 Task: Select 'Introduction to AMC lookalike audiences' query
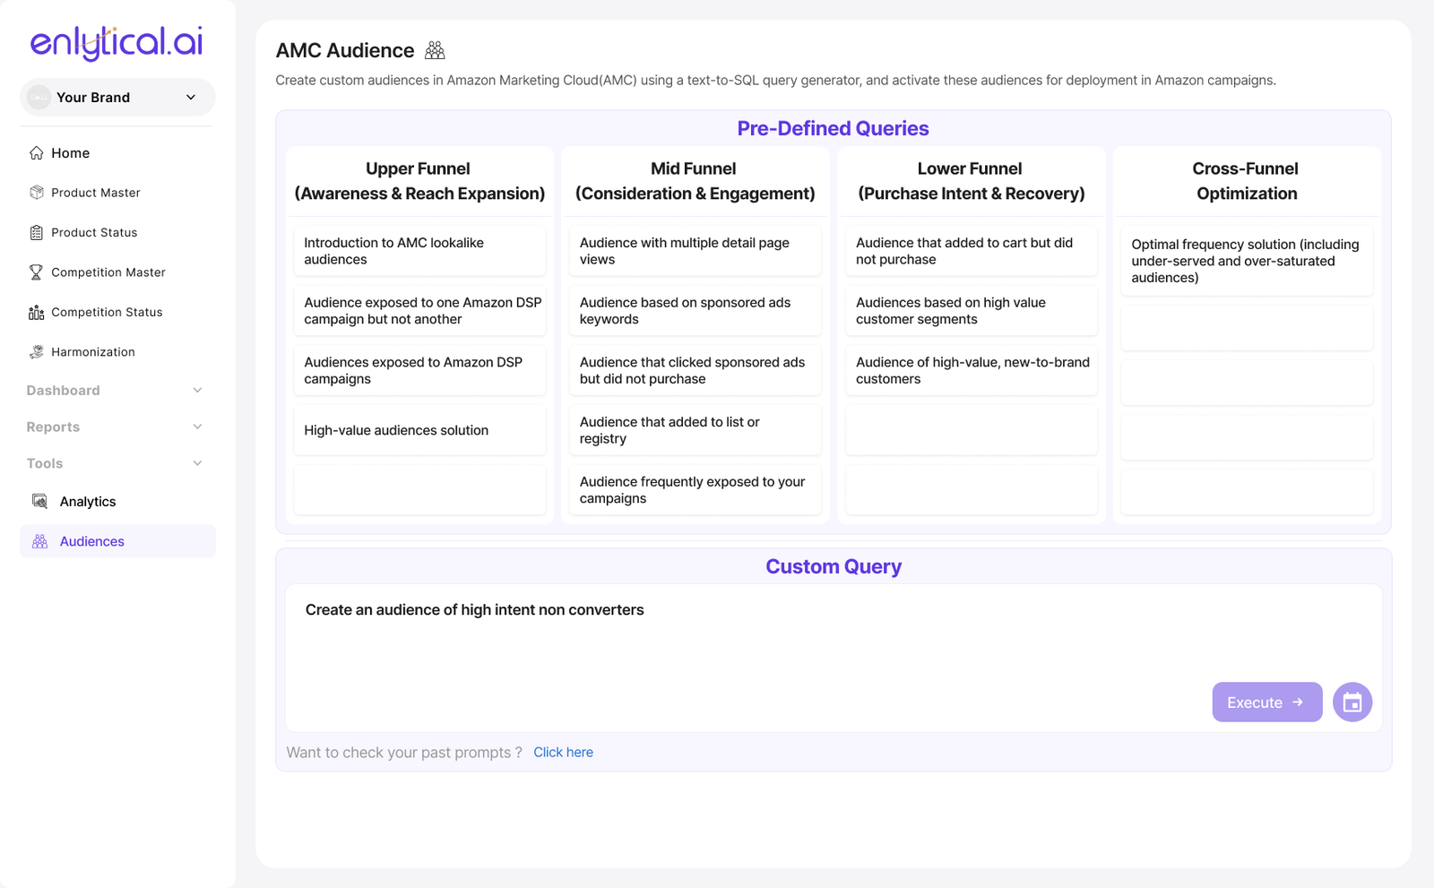[x=419, y=251]
